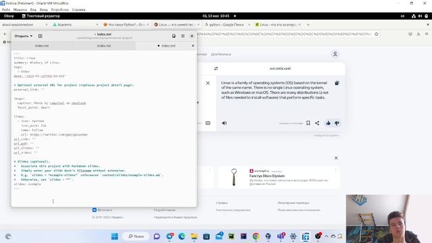This screenshot has width=432, height=243.
Task: Show hidden system tray icons
Action: tap(326, 236)
